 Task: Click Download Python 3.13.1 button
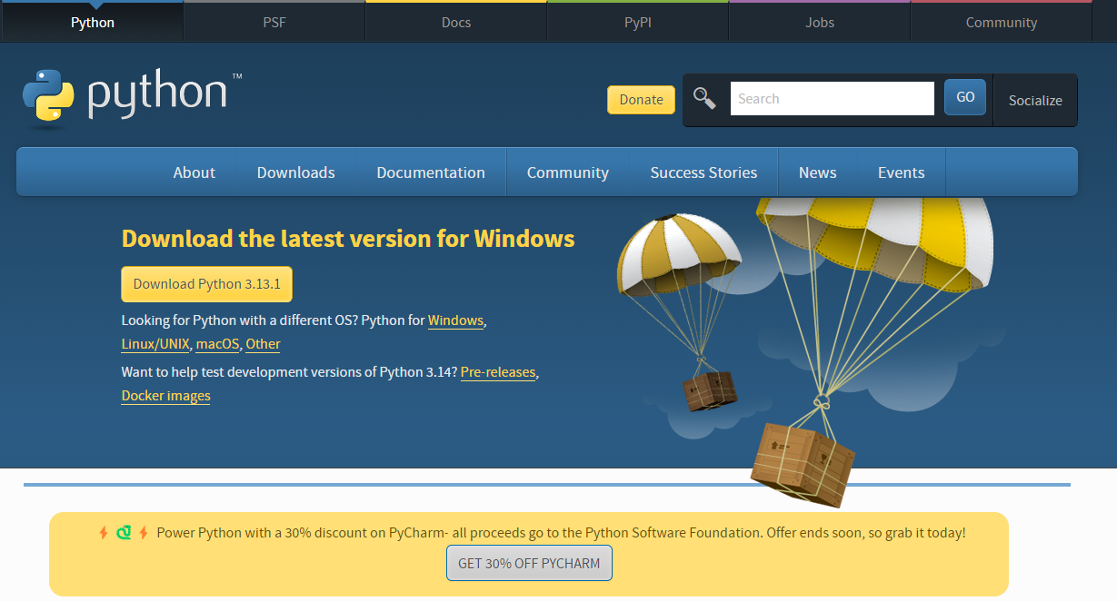point(207,284)
